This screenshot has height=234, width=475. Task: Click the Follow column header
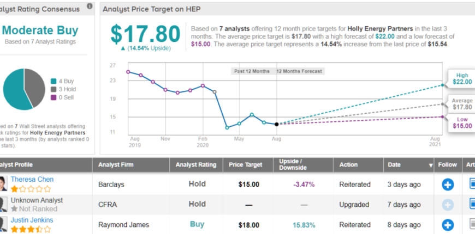click(x=447, y=165)
